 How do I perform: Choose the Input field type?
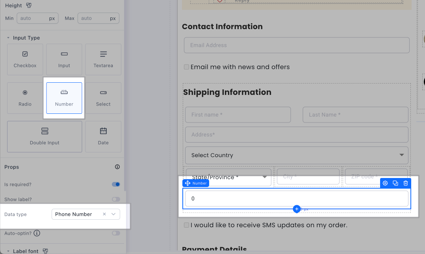(64, 59)
